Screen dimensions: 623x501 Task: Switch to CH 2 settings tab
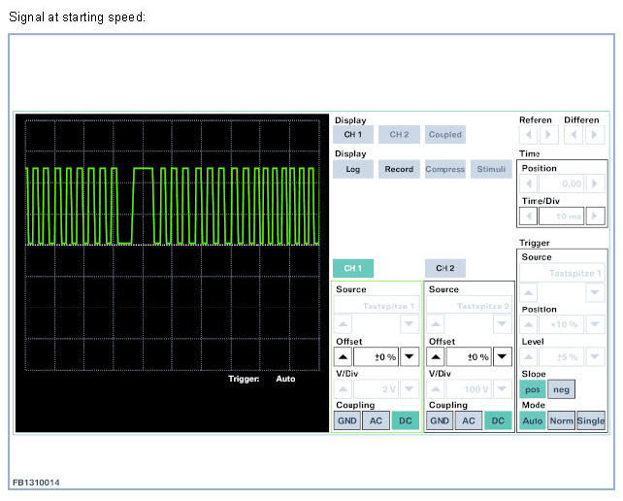(444, 268)
